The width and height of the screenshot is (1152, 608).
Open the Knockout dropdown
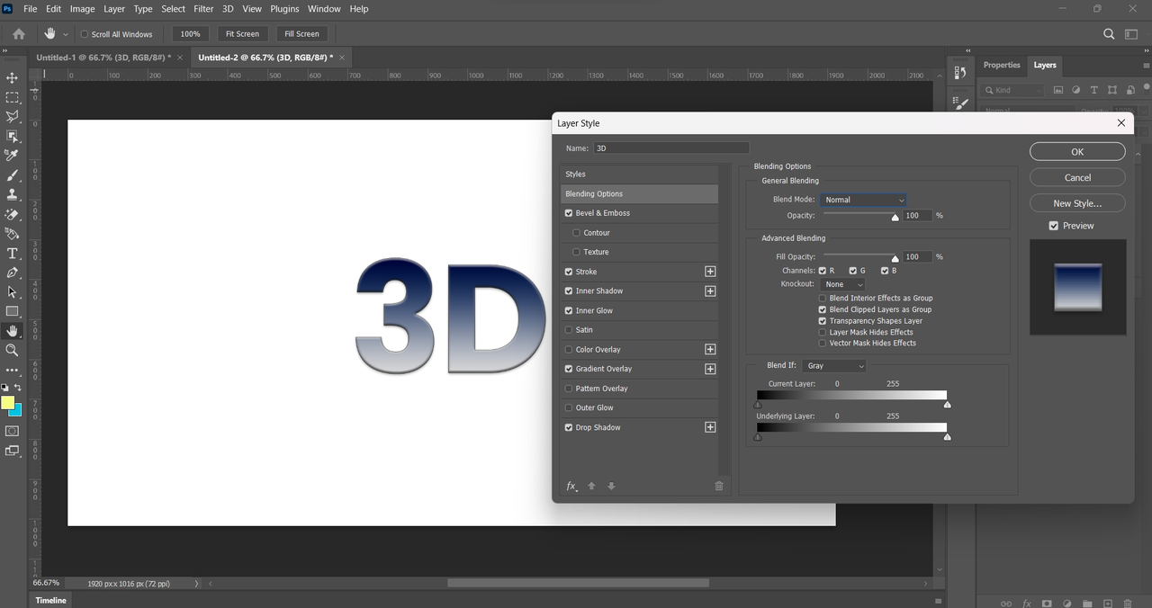[x=843, y=284]
